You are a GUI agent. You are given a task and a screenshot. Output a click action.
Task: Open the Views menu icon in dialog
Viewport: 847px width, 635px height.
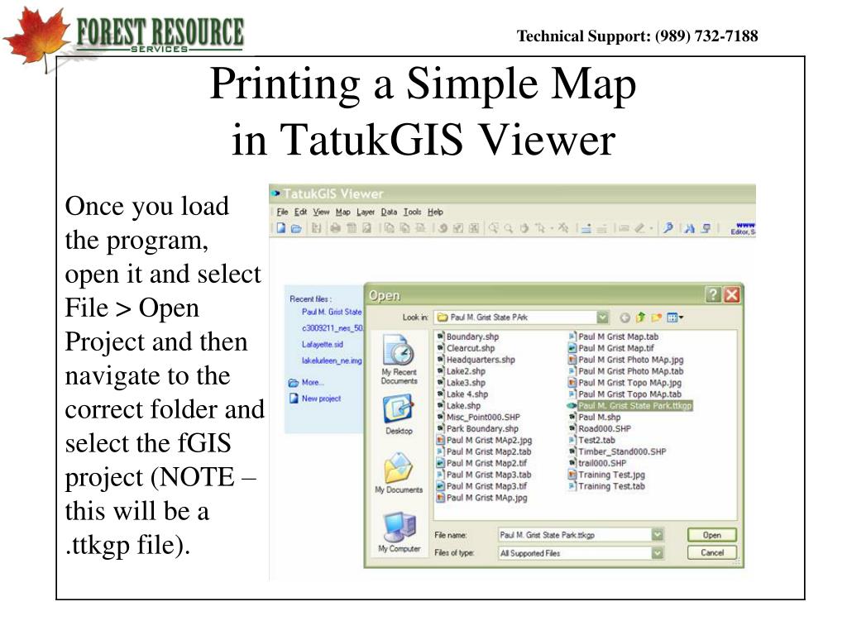click(x=675, y=317)
